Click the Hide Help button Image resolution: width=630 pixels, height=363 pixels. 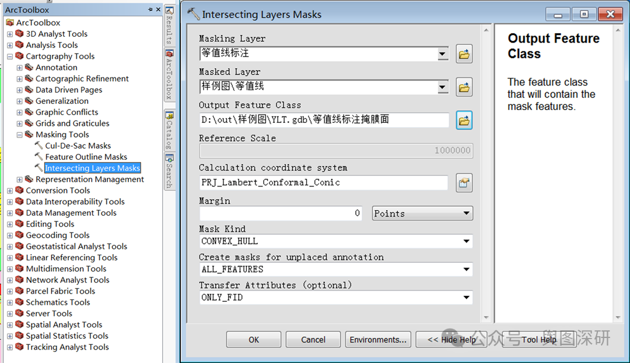[x=451, y=340]
